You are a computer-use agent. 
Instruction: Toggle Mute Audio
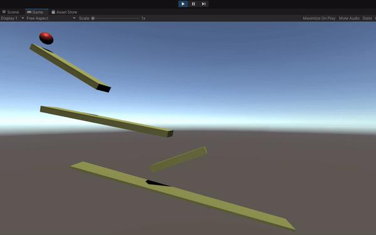point(349,18)
